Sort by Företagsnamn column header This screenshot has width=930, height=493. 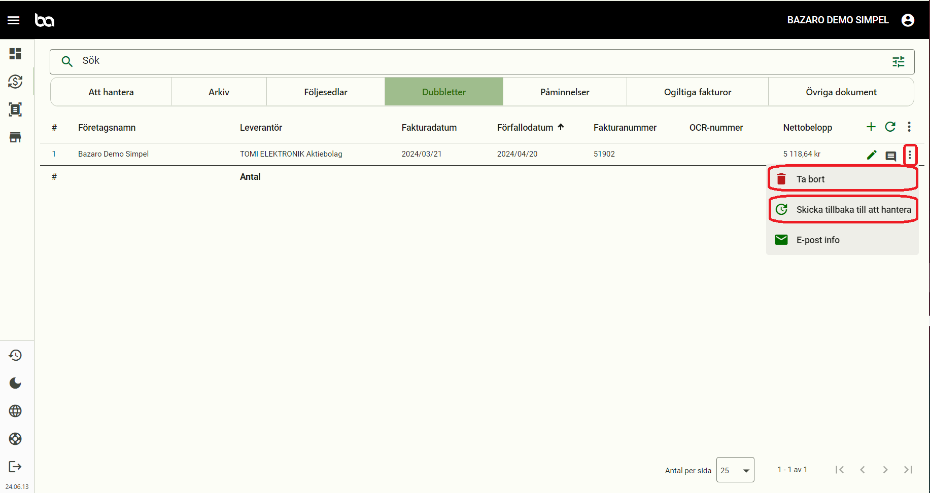point(107,127)
